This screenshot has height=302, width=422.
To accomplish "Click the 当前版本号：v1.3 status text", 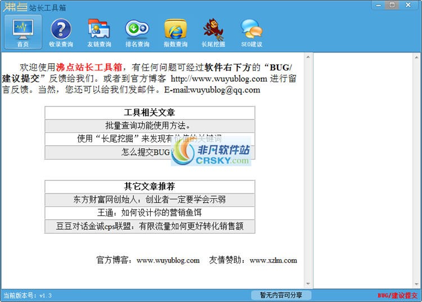I will [28, 296].
